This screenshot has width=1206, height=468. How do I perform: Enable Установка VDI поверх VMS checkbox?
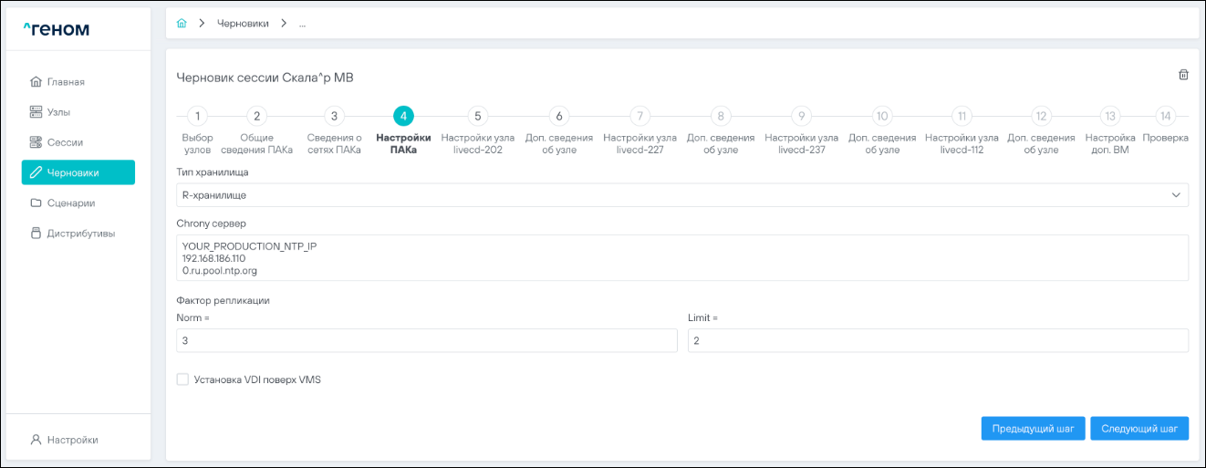tap(182, 380)
